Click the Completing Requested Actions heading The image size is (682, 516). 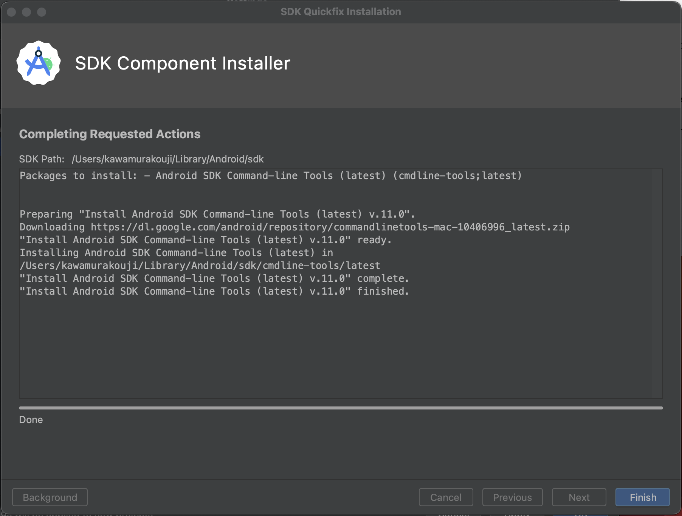[110, 134]
